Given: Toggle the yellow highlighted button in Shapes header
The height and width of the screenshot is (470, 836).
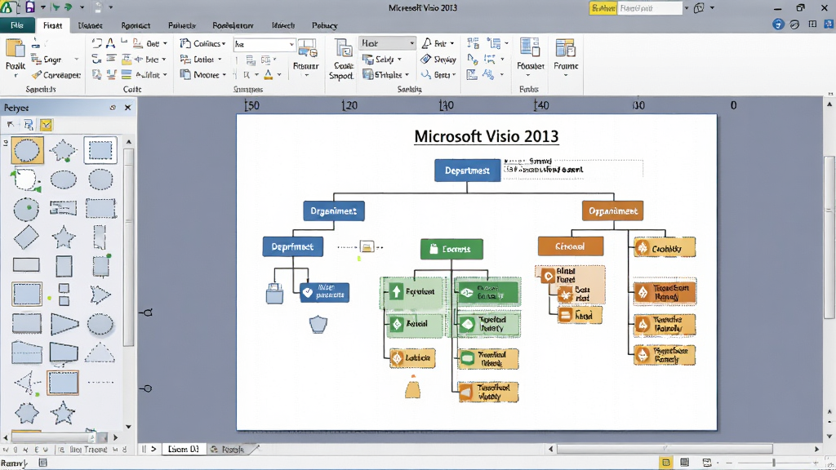Looking at the screenshot, I should click(x=47, y=125).
